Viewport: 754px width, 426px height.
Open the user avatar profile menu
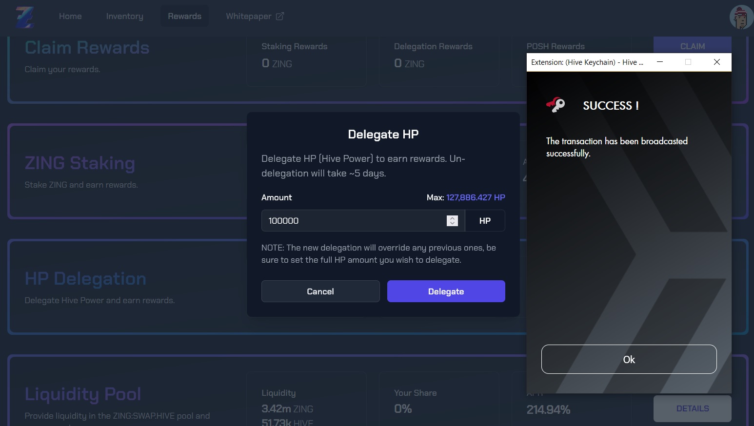[x=741, y=18]
